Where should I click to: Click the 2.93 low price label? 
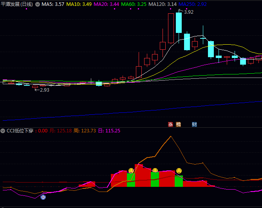point(44,90)
